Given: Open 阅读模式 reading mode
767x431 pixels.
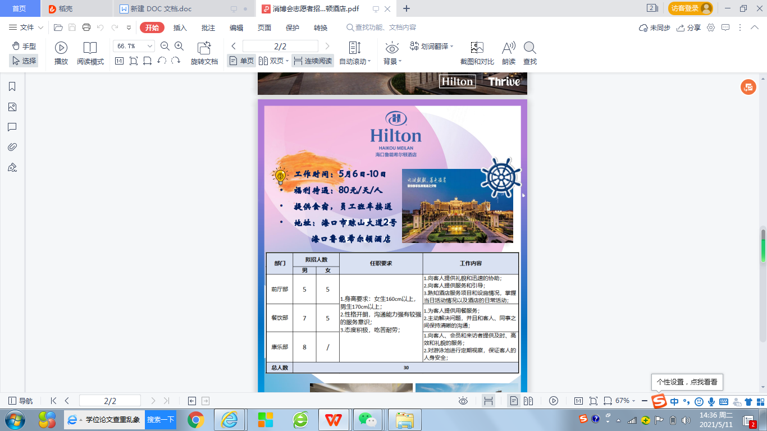Looking at the screenshot, I should click(90, 54).
